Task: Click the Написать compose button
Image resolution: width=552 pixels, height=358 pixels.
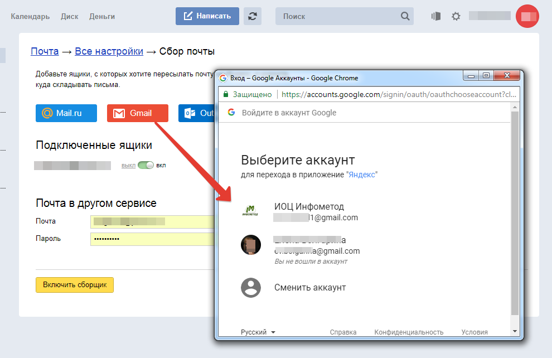Action: [x=207, y=16]
